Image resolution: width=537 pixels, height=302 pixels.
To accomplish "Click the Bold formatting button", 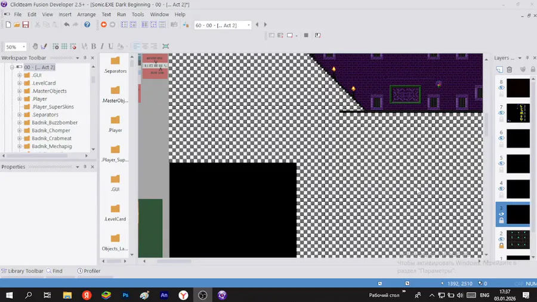I will (x=94, y=46).
